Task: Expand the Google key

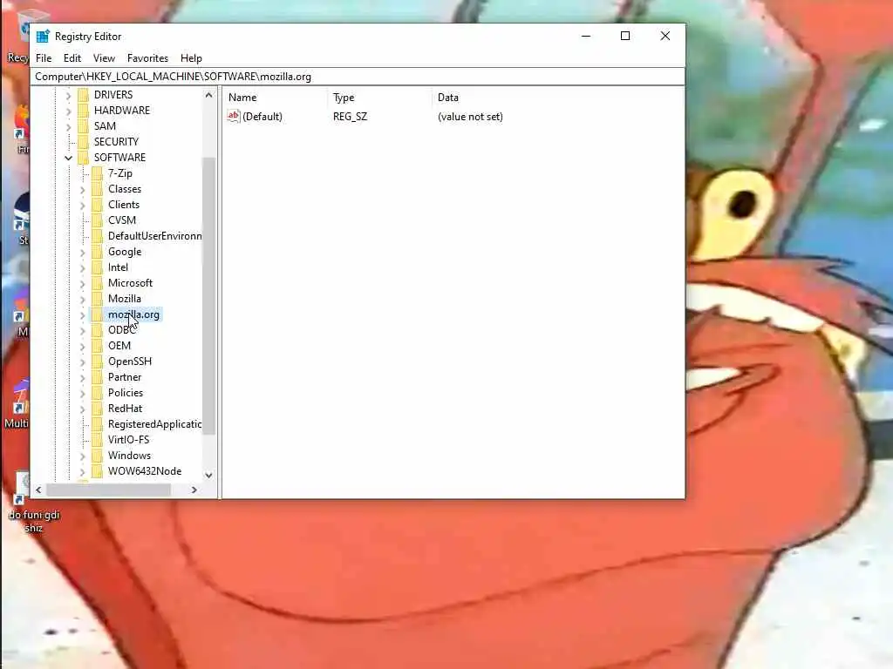Action: pyautogui.click(x=83, y=252)
